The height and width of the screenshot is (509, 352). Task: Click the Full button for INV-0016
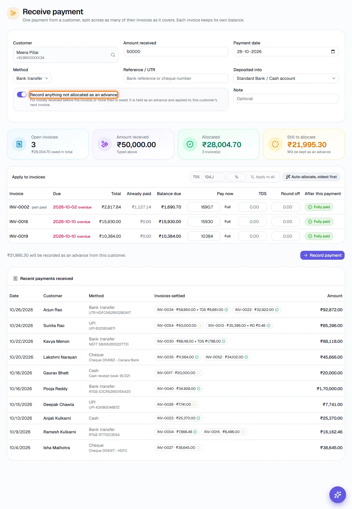coord(228,222)
